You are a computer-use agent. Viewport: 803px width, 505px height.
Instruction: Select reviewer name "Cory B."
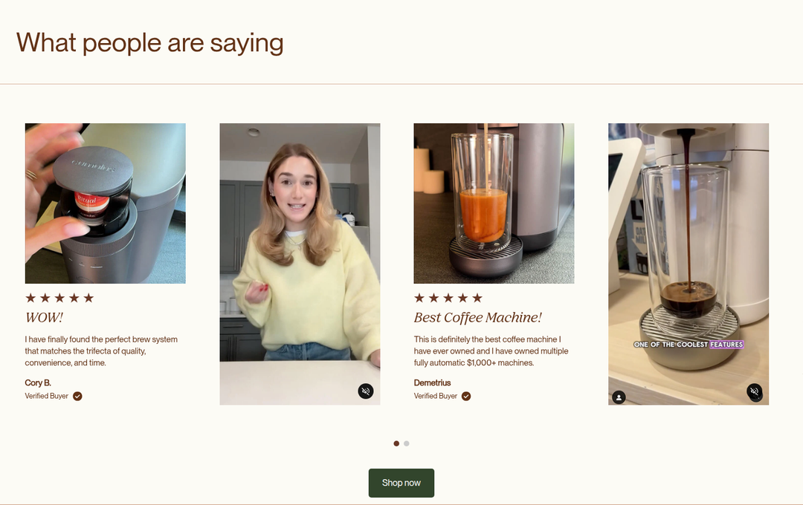click(x=38, y=382)
